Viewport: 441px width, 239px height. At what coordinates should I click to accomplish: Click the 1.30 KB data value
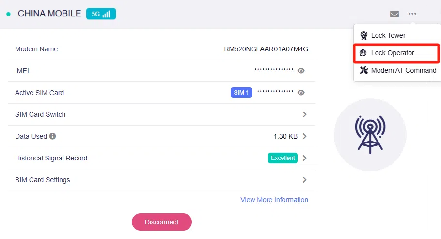[285, 136]
